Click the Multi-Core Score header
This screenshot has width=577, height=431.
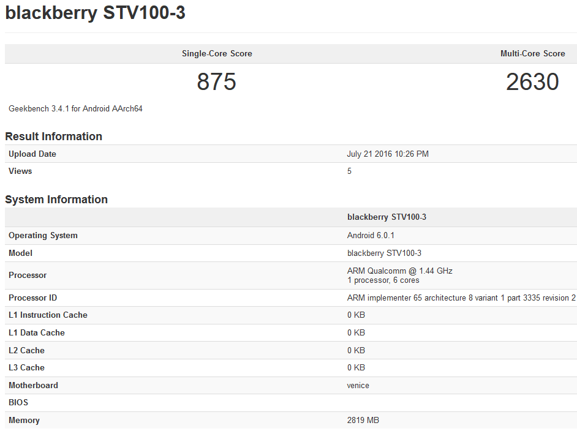pos(532,54)
